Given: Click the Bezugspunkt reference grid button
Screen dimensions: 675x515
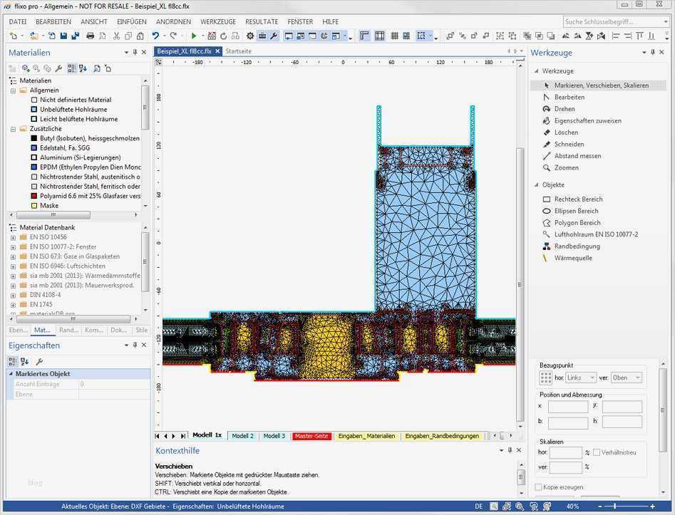Looking at the screenshot, I should [x=546, y=378].
